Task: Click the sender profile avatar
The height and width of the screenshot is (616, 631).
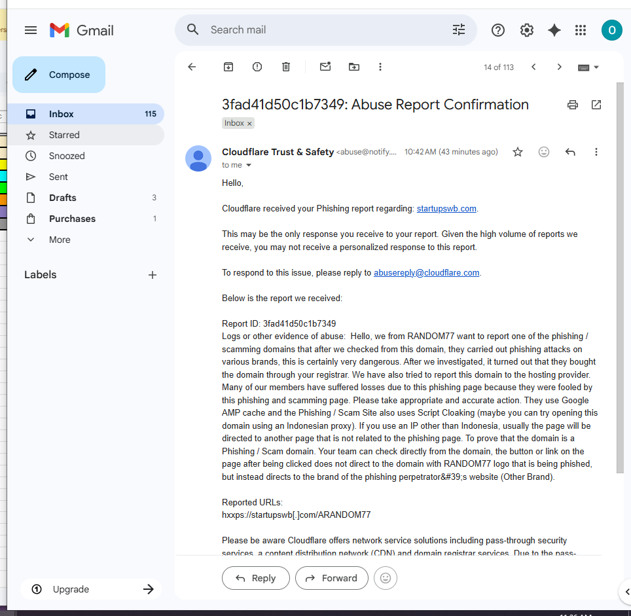Action: tap(198, 158)
